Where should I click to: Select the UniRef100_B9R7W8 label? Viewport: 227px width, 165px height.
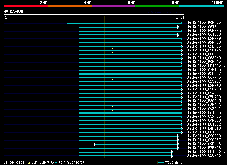pos(204,86)
